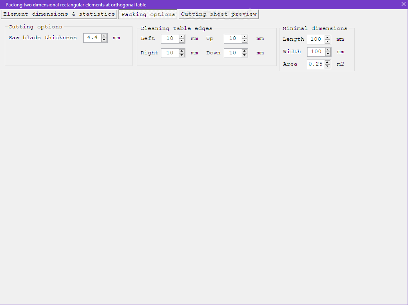Decrease Up edge cleaning value
The width and height of the screenshot is (408, 305).
pos(245,41)
